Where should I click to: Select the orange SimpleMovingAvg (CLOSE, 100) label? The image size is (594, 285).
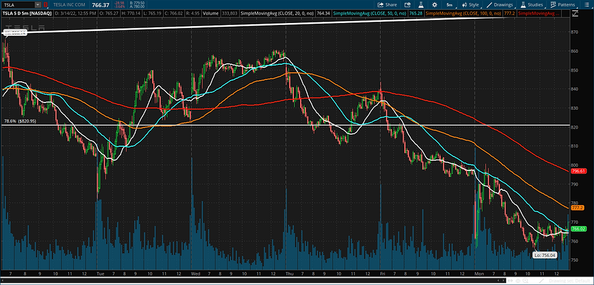[464, 13]
